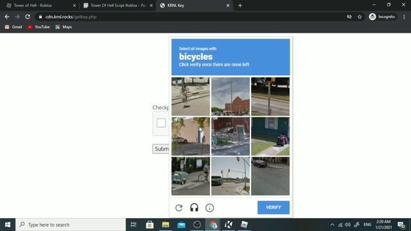The image size is (411, 231).
Task: Click the taskbar search box
Action: [71, 225]
